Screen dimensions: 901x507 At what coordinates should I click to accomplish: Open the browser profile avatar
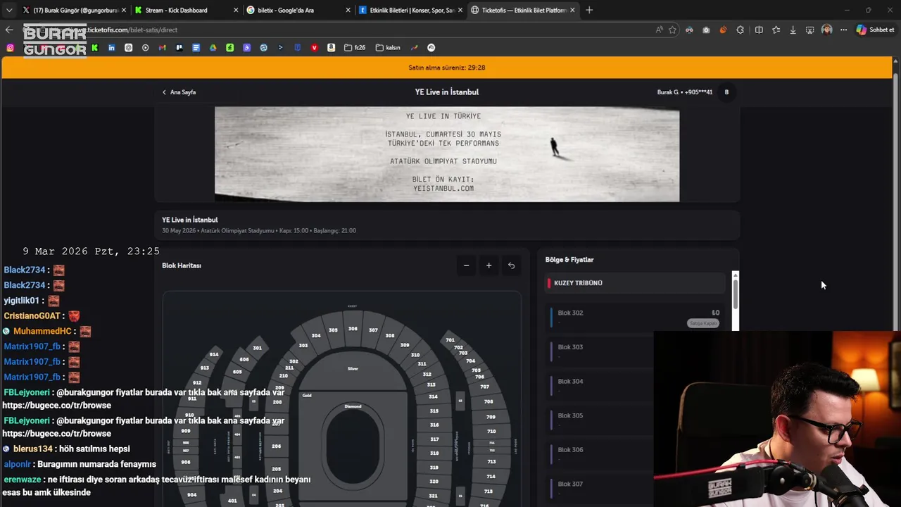tap(826, 30)
